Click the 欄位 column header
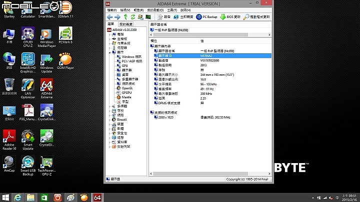This screenshot has width=360, height=202. click(174, 41)
